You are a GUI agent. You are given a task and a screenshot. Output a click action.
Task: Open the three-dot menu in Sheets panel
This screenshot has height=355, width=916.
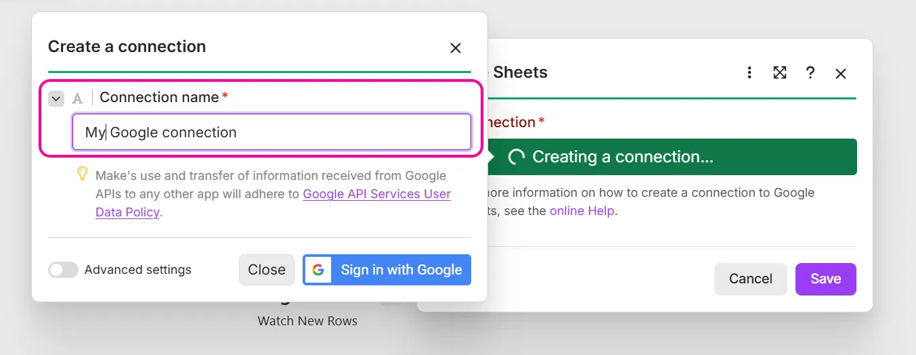tap(749, 72)
